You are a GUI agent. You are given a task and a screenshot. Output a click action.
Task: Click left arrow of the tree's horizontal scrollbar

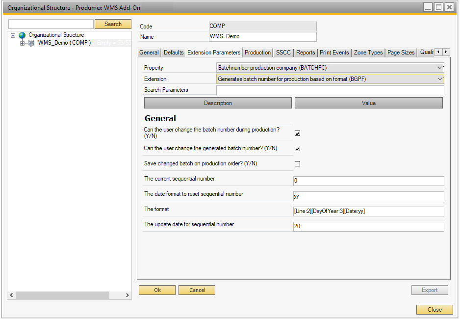[11, 295]
